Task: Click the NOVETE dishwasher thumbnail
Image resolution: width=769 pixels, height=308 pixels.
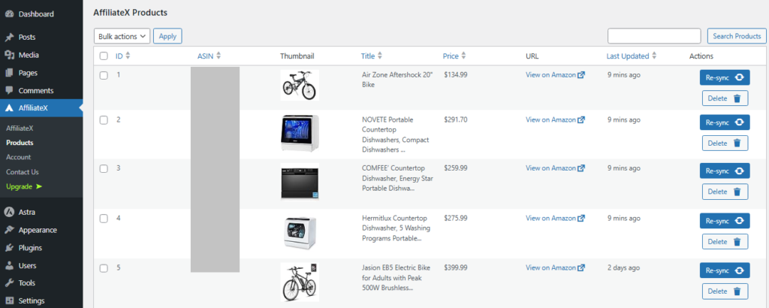Action: [300, 133]
